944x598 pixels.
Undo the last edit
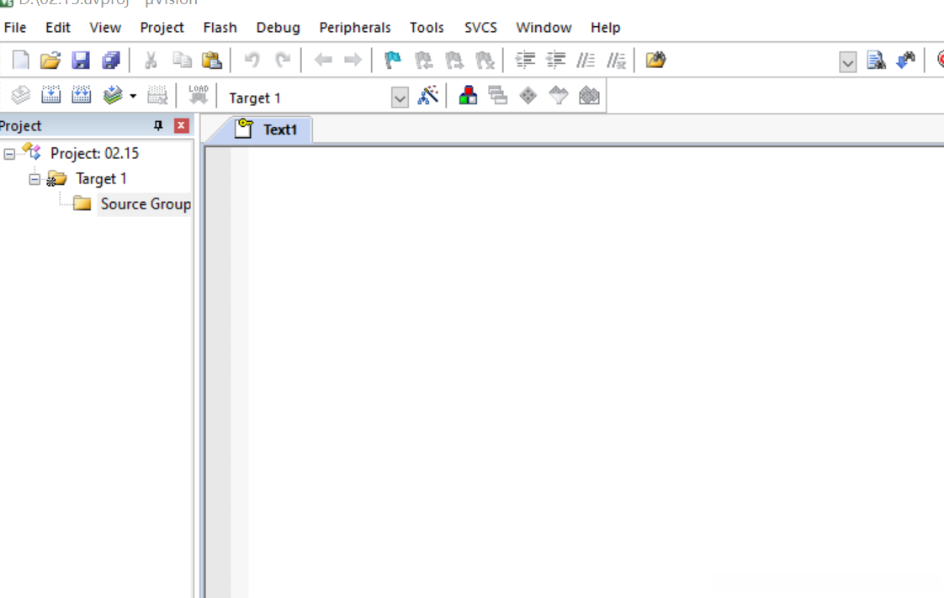pyautogui.click(x=252, y=61)
